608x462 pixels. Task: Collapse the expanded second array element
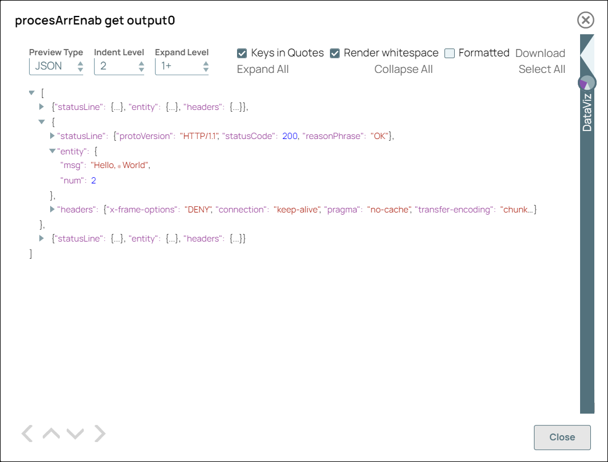[x=41, y=121]
